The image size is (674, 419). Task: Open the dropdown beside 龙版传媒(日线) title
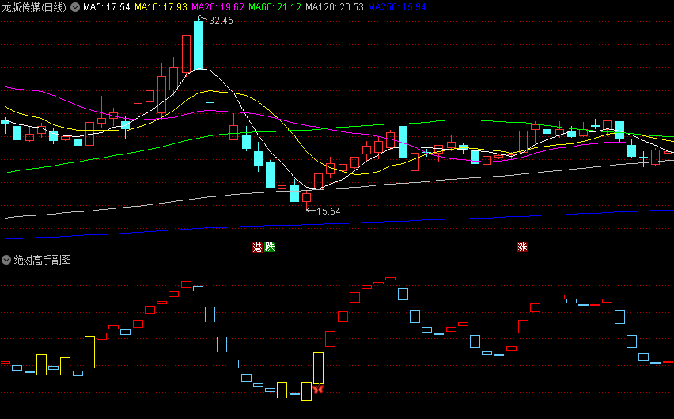(x=75, y=7)
